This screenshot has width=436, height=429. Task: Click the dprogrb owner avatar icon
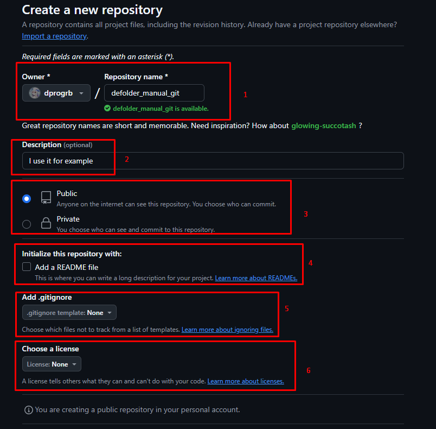tap(35, 93)
